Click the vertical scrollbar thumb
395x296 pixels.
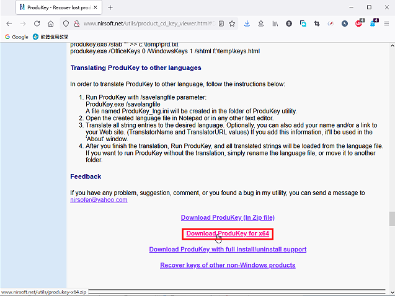[392, 219]
